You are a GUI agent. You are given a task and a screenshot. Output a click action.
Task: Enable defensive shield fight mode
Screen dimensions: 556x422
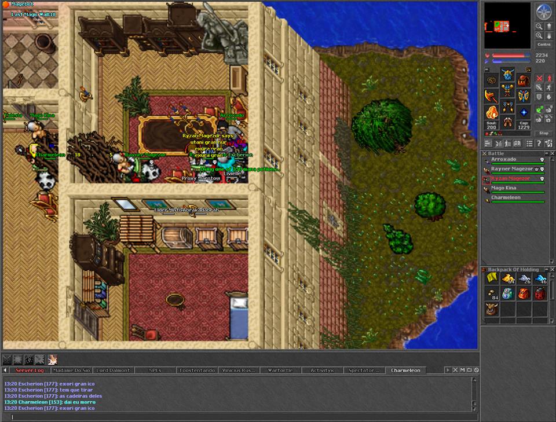[539, 97]
